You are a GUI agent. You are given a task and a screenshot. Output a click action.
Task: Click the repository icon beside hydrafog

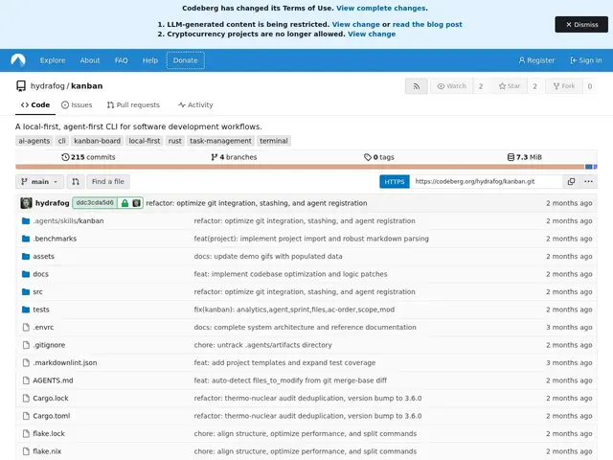(x=21, y=86)
